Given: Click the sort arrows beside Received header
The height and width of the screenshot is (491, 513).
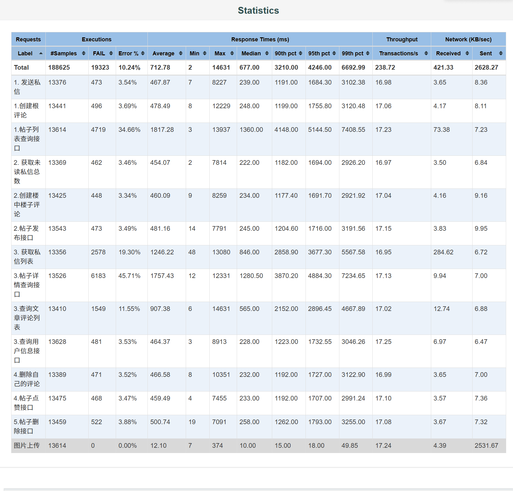Looking at the screenshot, I should [x=467, y=53].
